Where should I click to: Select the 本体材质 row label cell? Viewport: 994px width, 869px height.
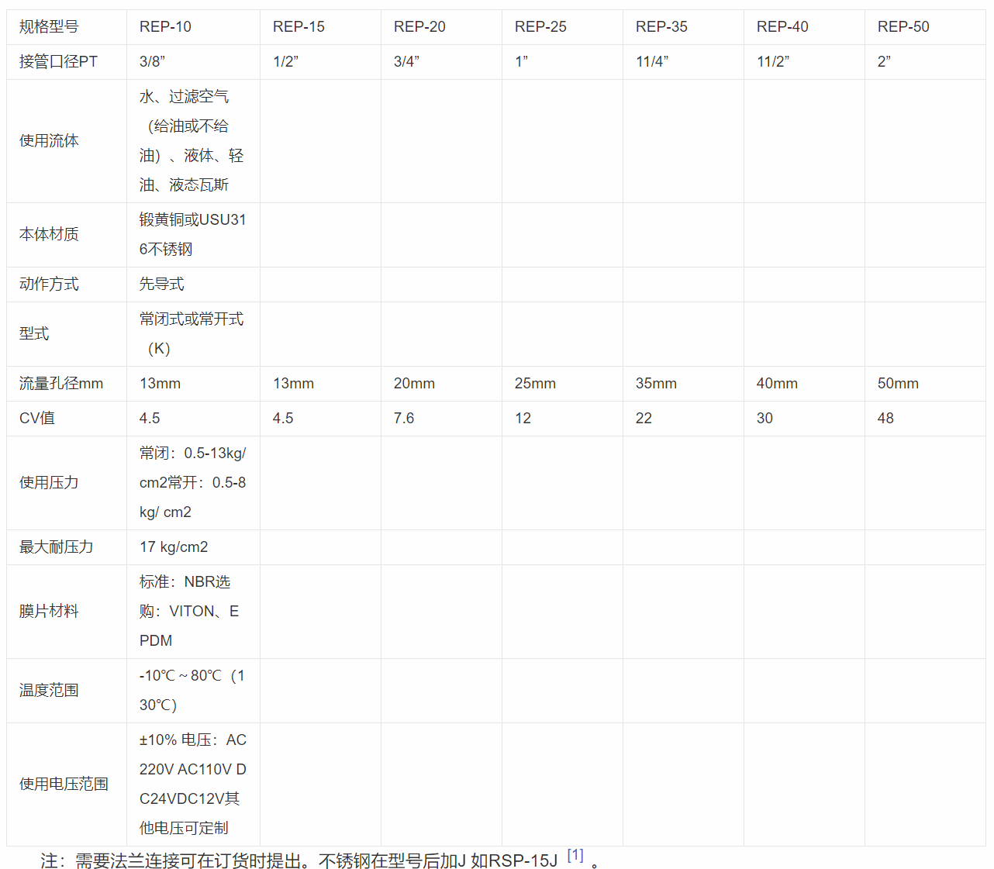[49, 235]
